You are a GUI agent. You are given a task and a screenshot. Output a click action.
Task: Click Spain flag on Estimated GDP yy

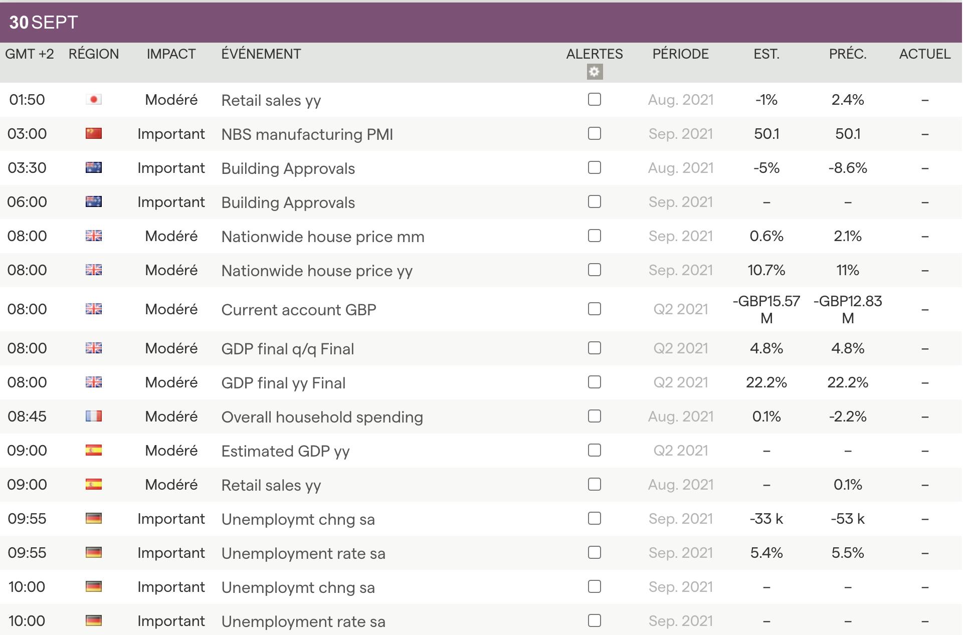(x=94, y=451)
